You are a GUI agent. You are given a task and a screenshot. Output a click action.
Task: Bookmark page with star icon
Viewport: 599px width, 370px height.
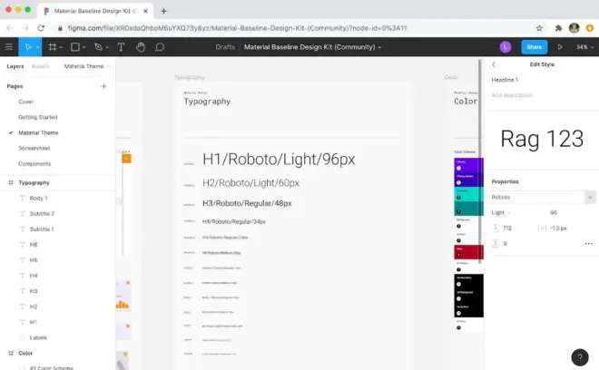coord(539,28)
